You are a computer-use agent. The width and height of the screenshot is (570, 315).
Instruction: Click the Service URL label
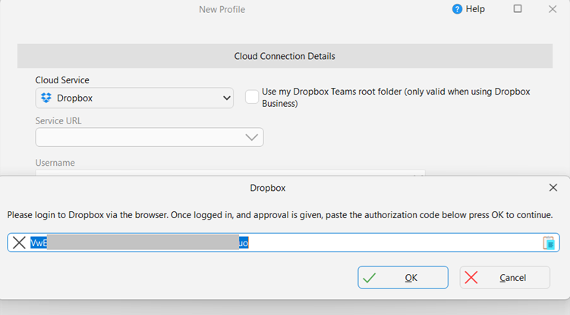pos(58,121)
